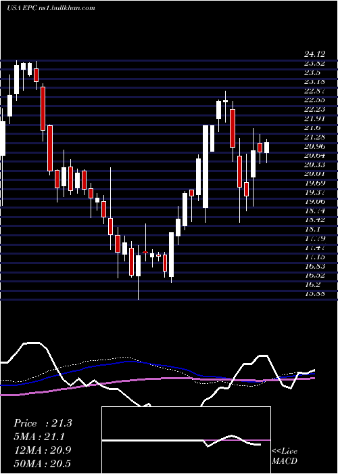Click the 'USA EPC ns1.bullkhan.com' header text

pos(51,8)
